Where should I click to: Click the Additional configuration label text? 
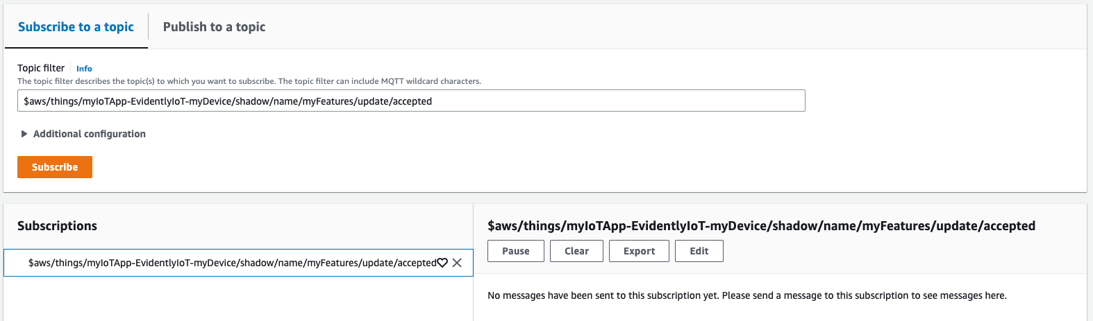click(90, 134)
